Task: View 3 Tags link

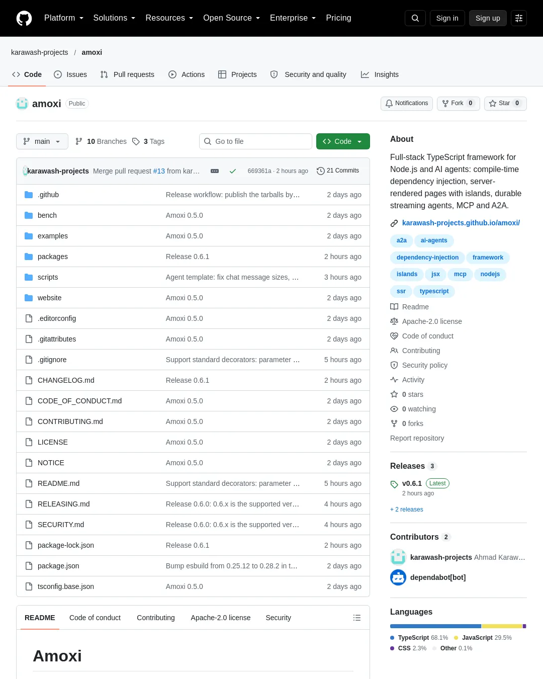Action: [148, 141]
